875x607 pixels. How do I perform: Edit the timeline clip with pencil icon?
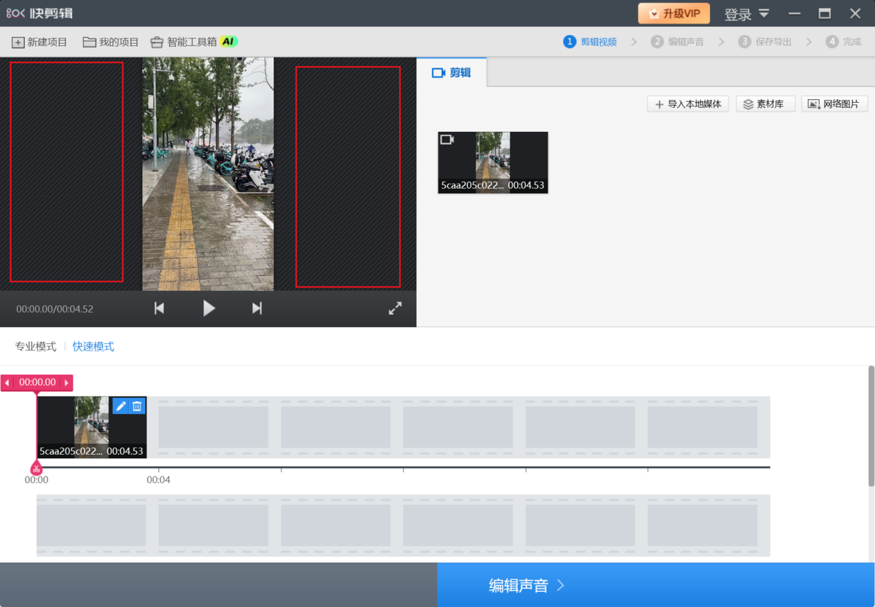coord(121,406)
